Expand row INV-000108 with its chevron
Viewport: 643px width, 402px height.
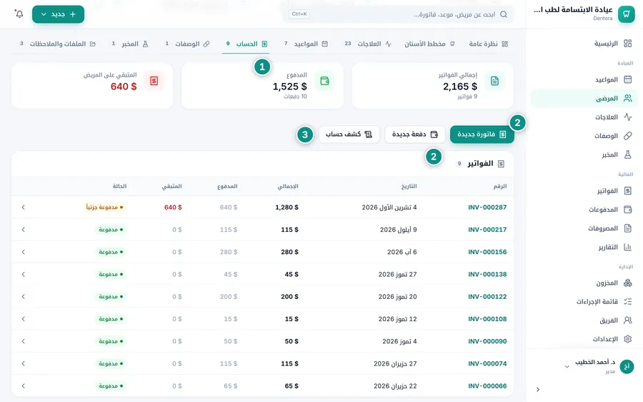23,318
